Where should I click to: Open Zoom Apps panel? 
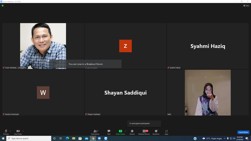[166, 132]
